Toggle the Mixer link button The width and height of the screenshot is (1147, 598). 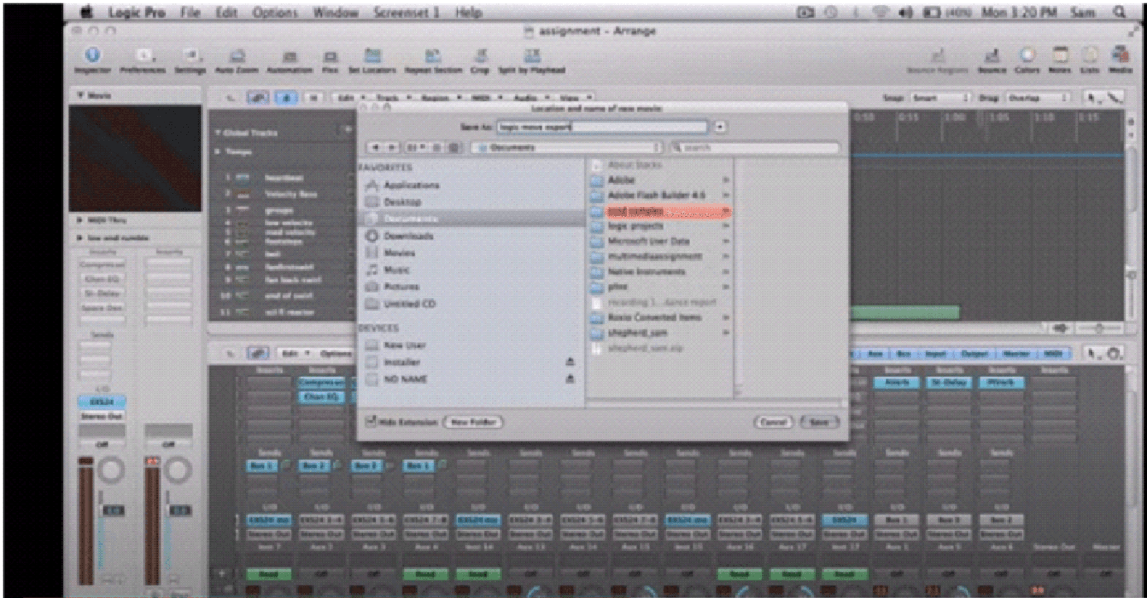pos(256,353)
